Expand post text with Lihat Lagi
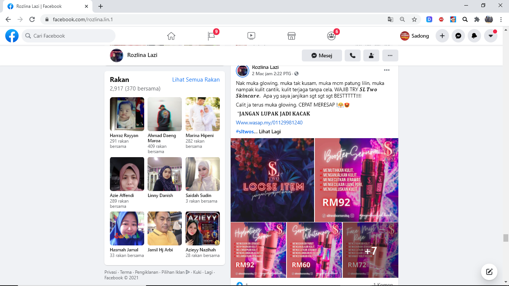Screen dimensions: 509x286 coord(270,131)
